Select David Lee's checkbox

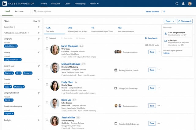(47, 102)
